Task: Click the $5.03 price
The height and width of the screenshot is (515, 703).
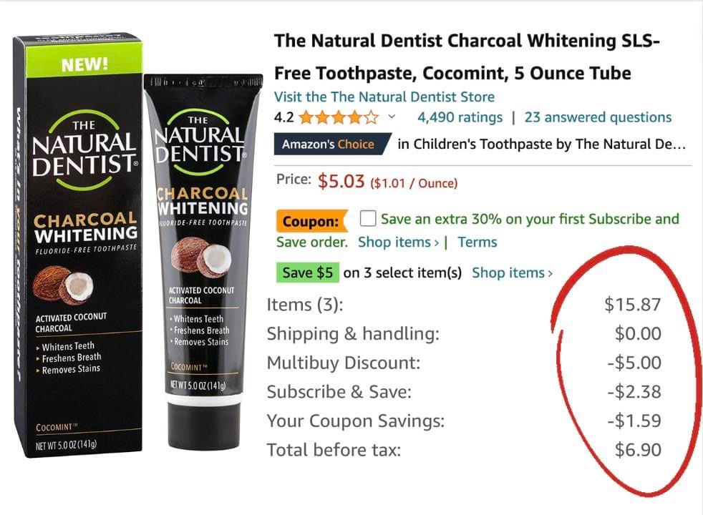Action: click(x=341, y=181)
